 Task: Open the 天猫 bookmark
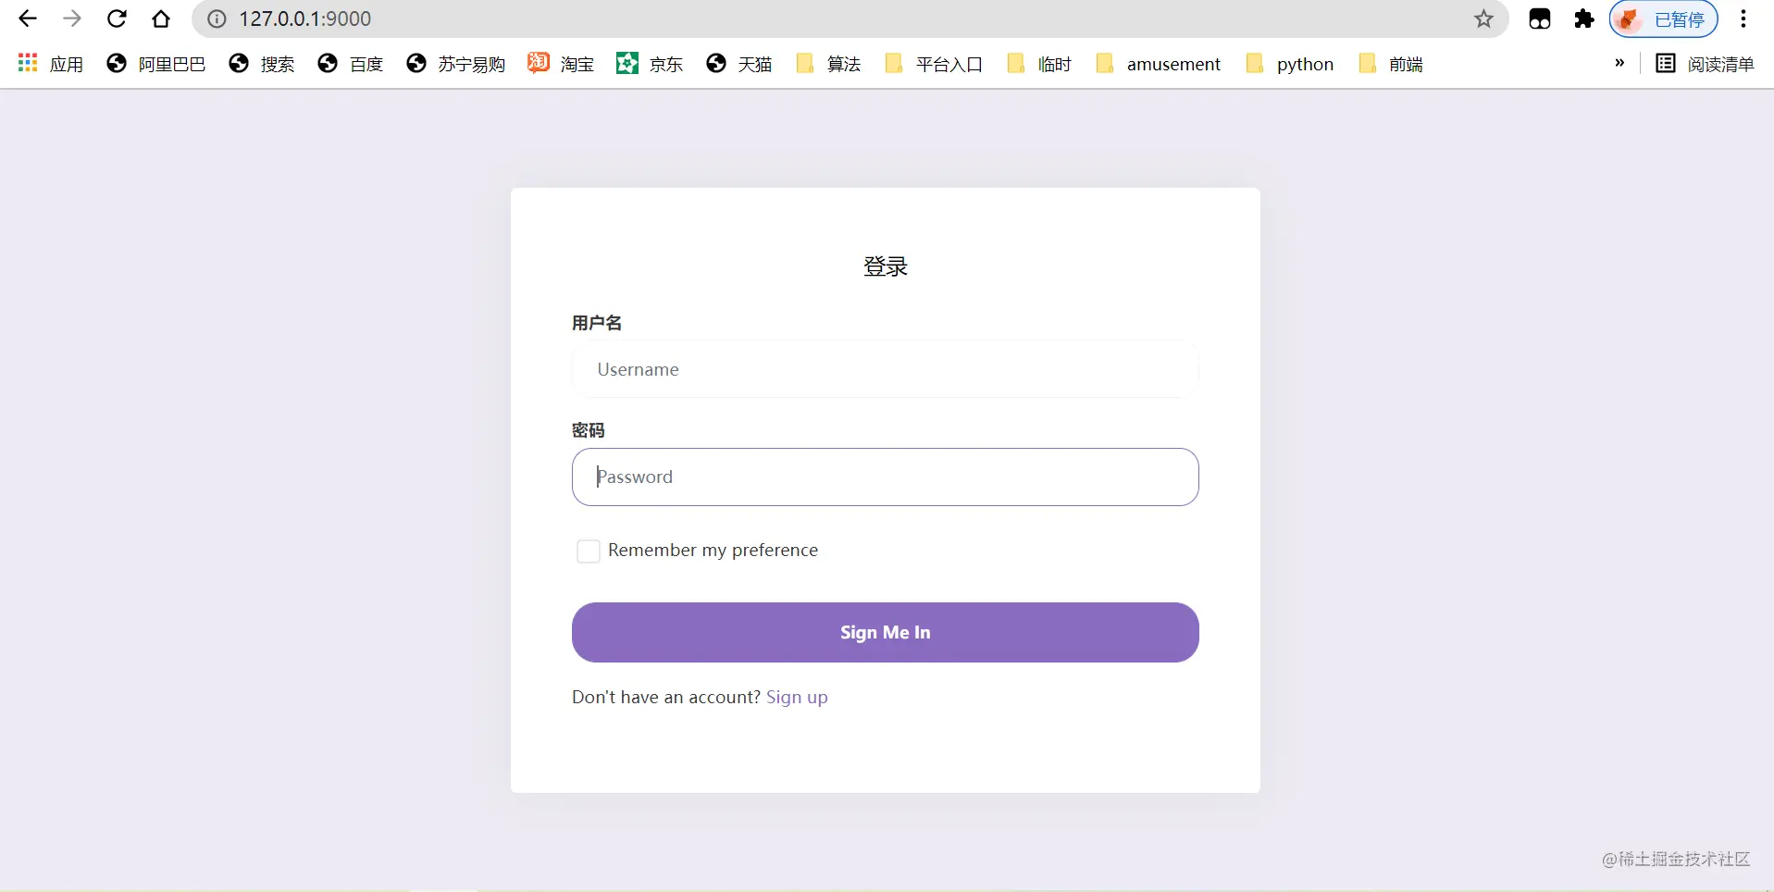point(739,64)
